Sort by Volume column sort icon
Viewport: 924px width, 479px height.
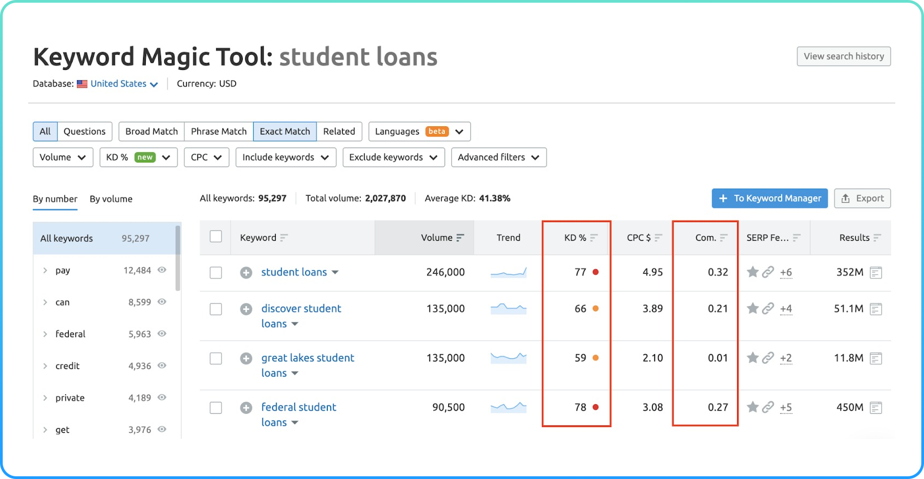pos(460,238)
